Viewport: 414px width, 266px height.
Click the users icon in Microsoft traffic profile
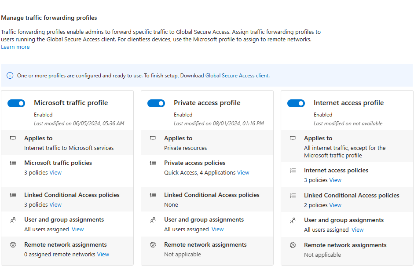tap(13, 220)
